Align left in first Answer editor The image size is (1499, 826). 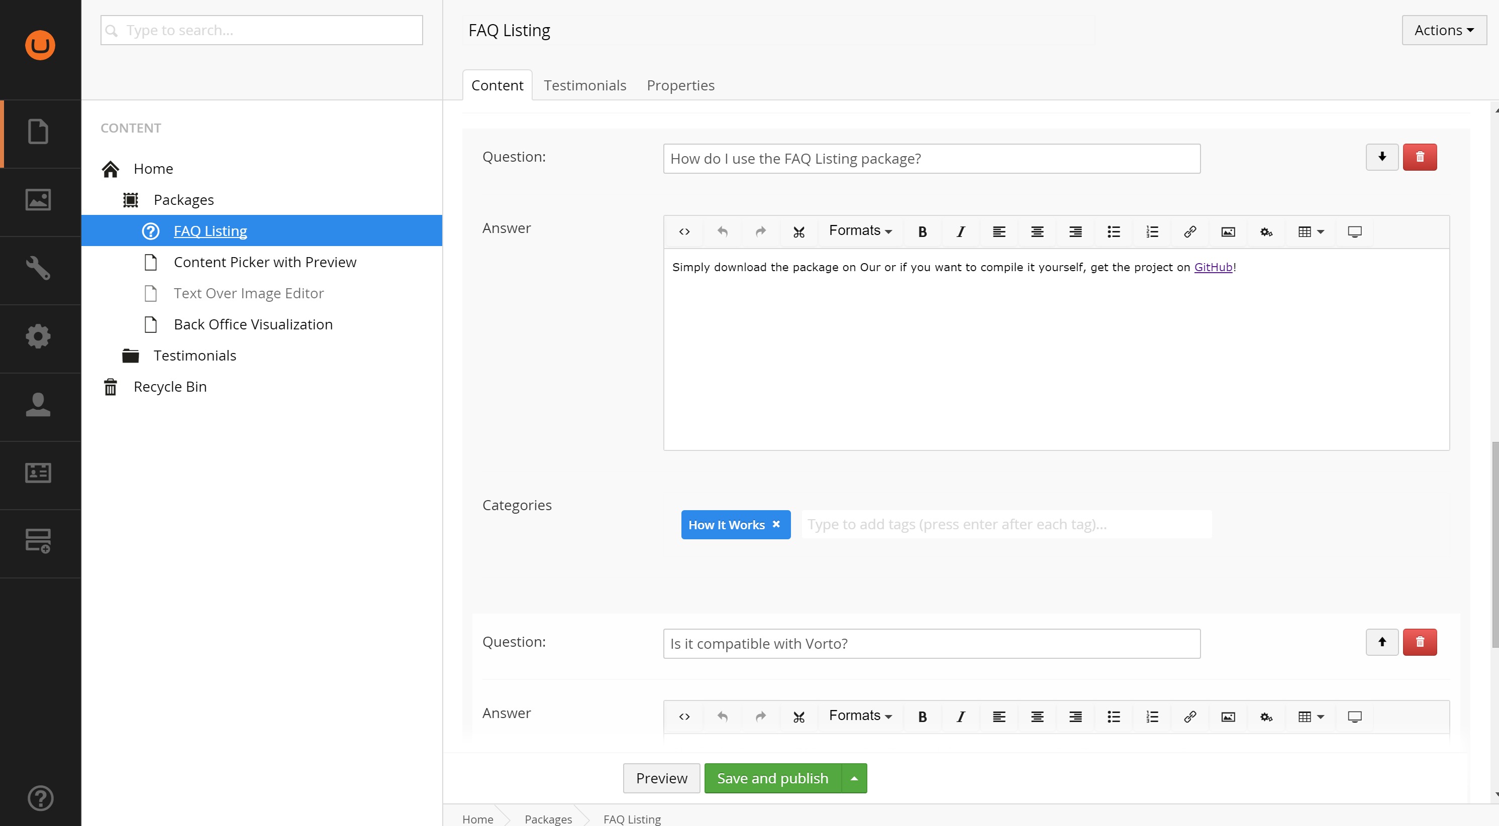[999, 232]
